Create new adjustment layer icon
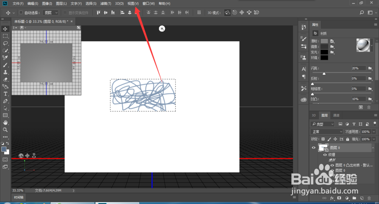The width and height of the screenshot is (379, 204). [347, 198]
